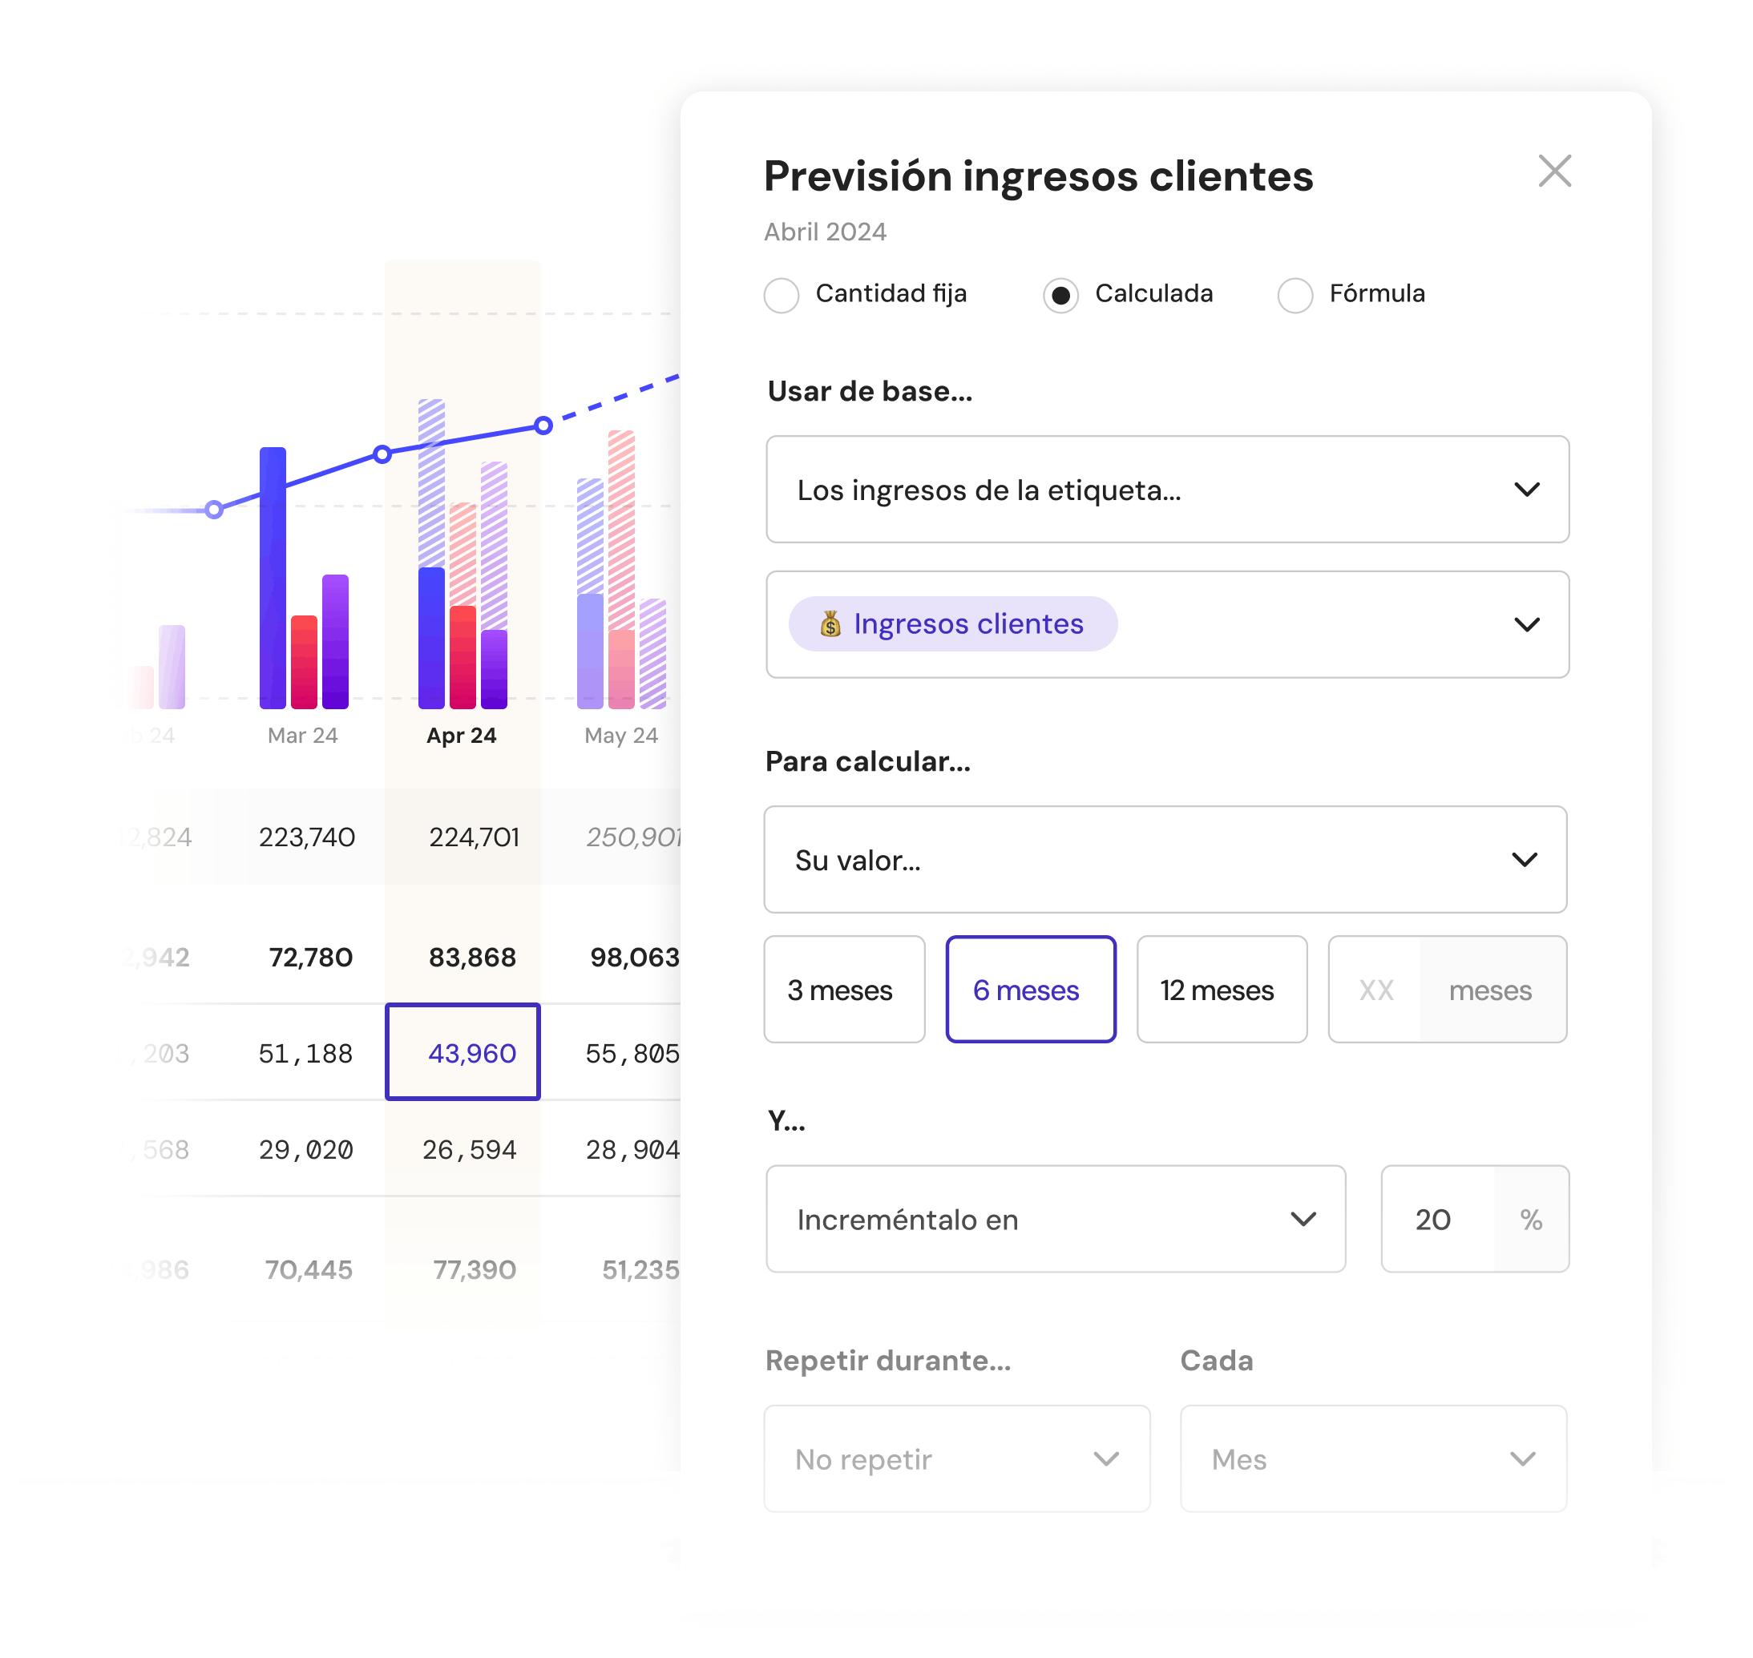Click the 98,063 value cell
The height and width of the screenshot is (1658, 1753).
coord(635,957)
